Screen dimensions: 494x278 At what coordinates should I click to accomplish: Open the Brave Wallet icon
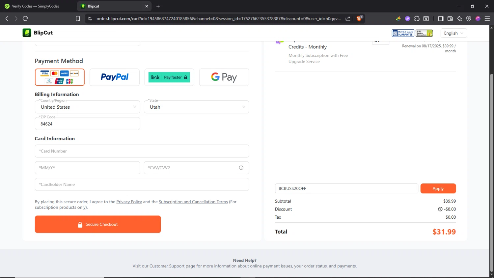point(450,19)
